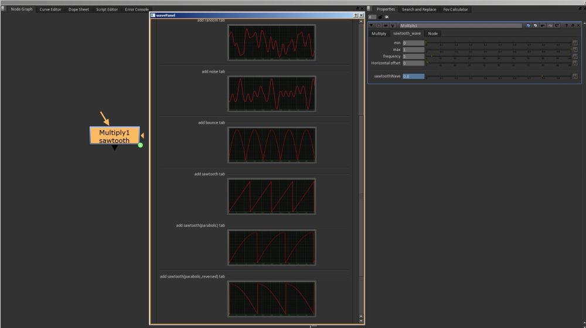This screenshot has width=586, height=328.
Task: Click the max slider track
Action: click(499, 50)
